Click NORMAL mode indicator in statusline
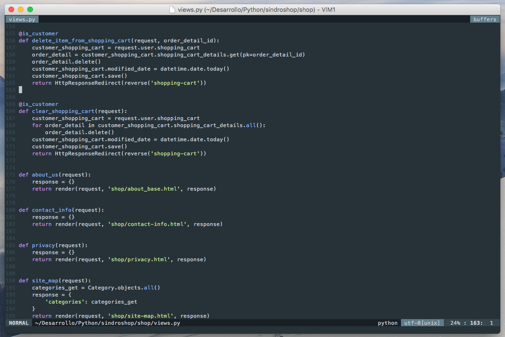Image resolution: width=505 pixels, height=337 pixels. click(x=19, y=323)
